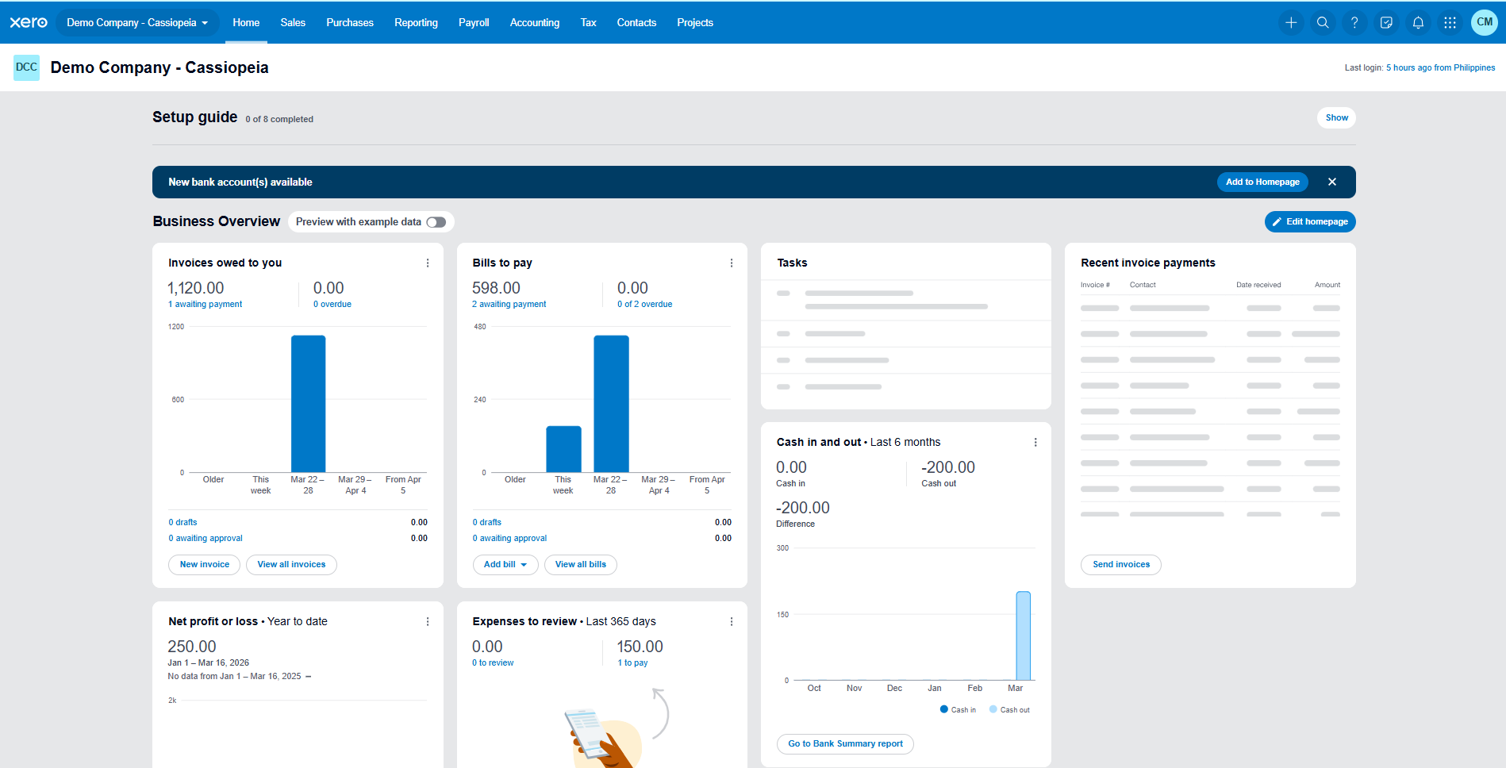Click Add to Homepage button
Image resolution: width=1506 pixels, height=768 pixels.
(1262, 182)
